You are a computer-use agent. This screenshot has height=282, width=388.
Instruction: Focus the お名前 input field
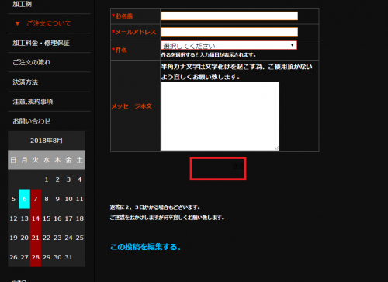(x=230, y=16)
